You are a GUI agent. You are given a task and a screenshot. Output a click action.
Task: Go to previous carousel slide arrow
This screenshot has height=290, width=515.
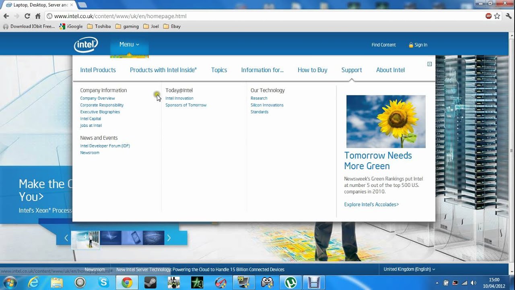tap(66, 238)
